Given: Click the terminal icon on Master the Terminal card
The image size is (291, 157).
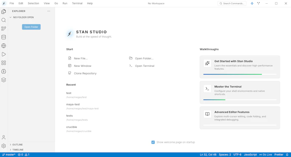Looking at the screenshot, I should 207,89.
